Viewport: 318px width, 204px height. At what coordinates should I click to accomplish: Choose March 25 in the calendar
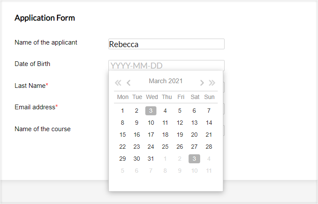click(x=165, y=147)
